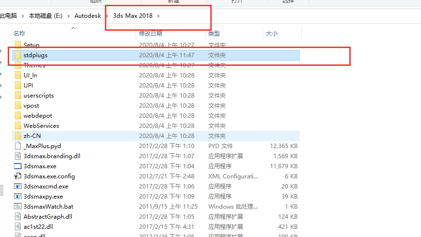
Task: Click the 2011/9/15 上午 11:25 date cell
Action: click(168, 206)
